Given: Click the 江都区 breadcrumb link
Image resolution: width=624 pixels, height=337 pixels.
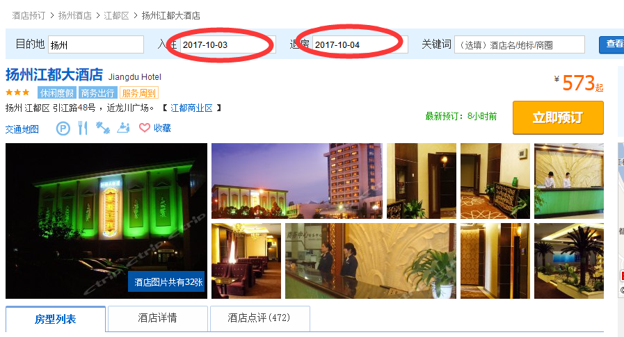Looking at the screenshot, I should pyautogui.click(x=116, y=15).
